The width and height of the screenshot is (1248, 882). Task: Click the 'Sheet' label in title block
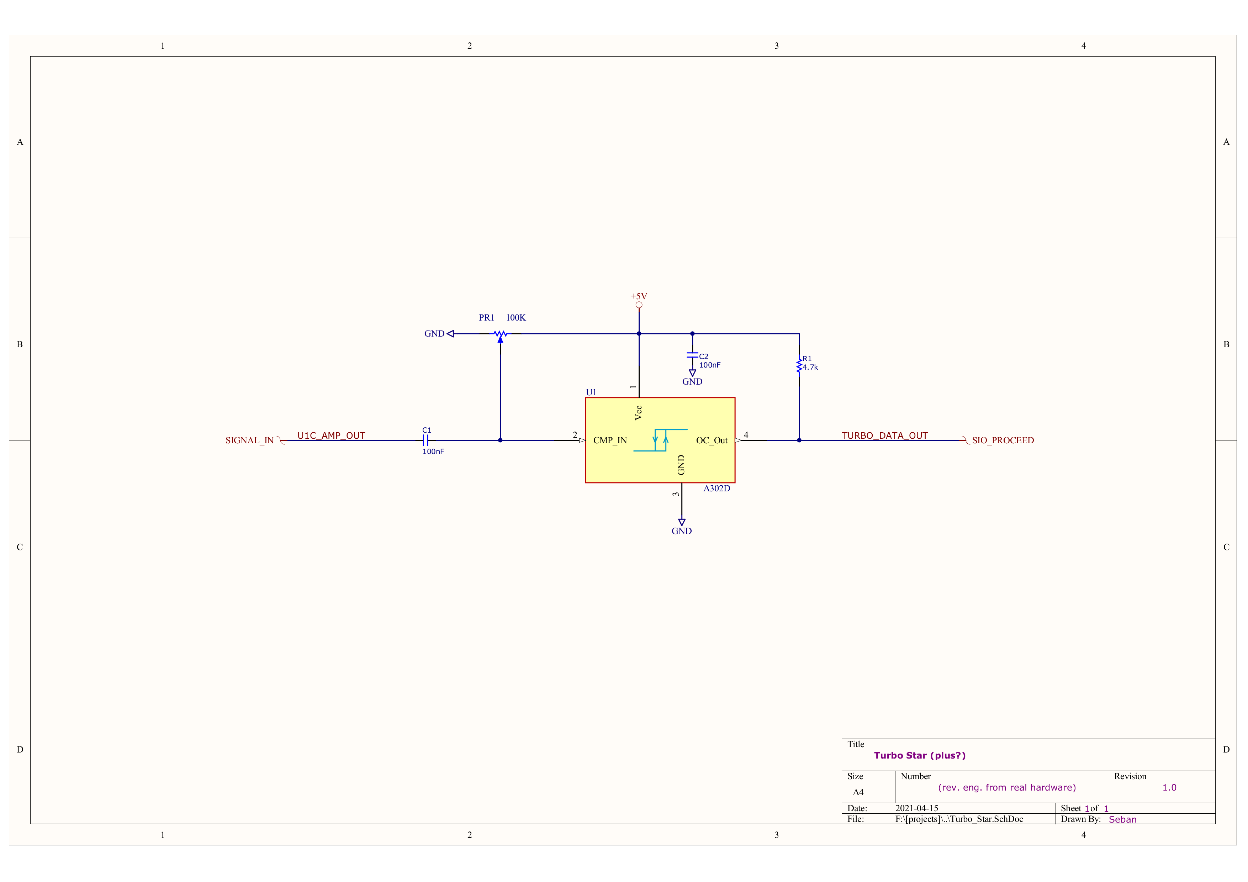coord(1071,808)
